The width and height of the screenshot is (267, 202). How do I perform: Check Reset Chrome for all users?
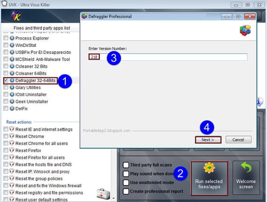pos(6,143)
